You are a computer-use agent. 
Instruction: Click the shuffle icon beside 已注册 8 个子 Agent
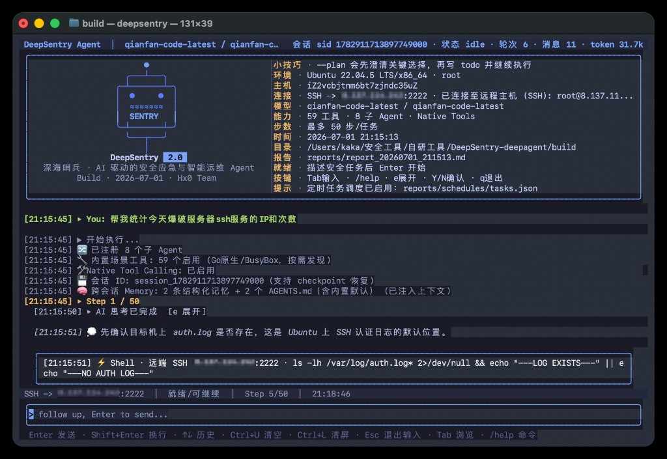82,250
